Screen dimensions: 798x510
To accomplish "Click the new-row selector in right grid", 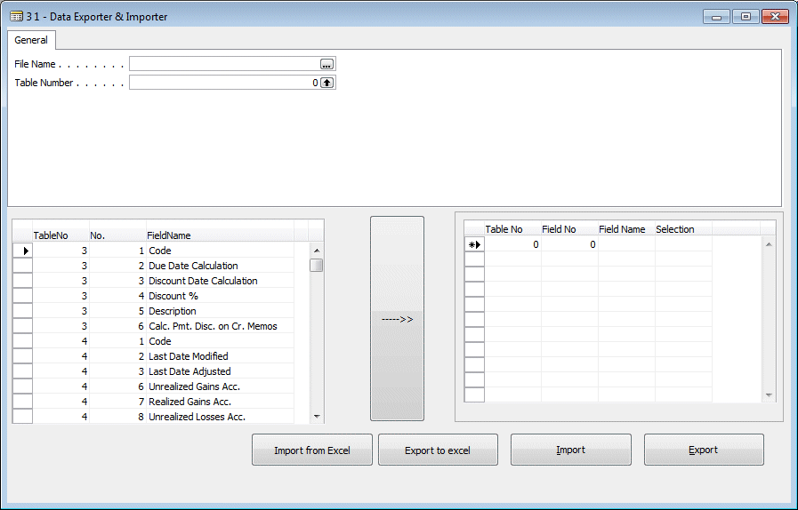I will point(474,244).
